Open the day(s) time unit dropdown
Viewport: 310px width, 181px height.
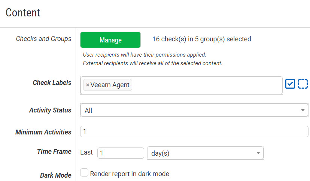[x=202, y=153]
